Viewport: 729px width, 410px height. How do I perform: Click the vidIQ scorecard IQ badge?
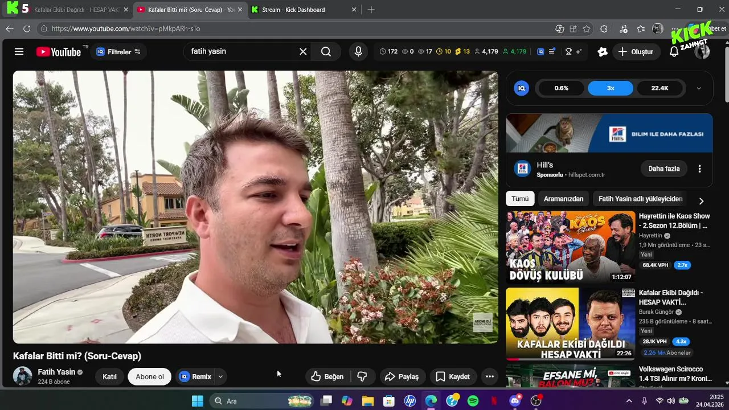click(x=521, y=88)
